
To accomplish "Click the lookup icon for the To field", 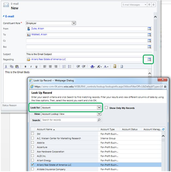I will point(149,35).
